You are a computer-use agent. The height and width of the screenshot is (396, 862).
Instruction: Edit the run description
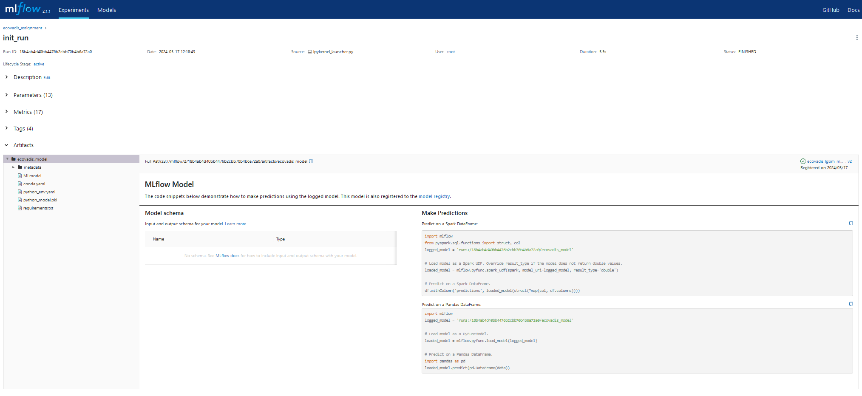(47, 78)
